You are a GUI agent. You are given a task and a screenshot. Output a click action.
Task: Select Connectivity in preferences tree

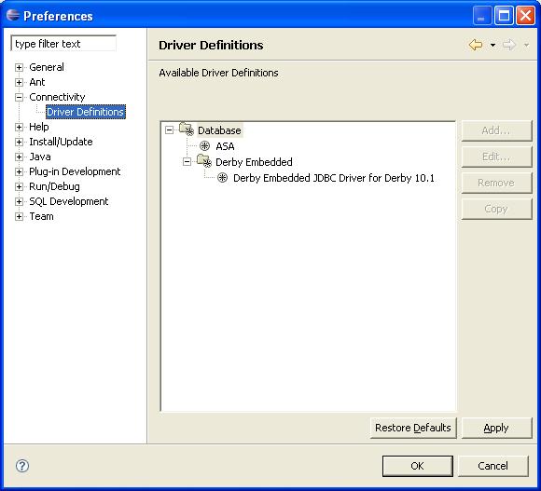pos(57,97)
